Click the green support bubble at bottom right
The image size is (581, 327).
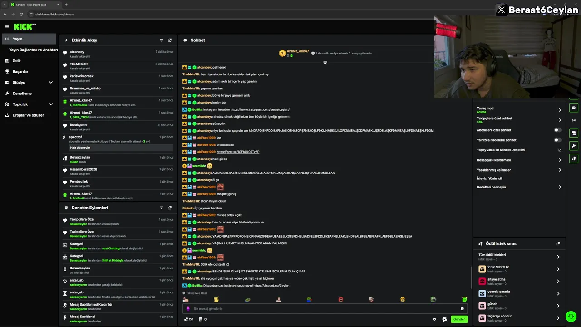570,317
